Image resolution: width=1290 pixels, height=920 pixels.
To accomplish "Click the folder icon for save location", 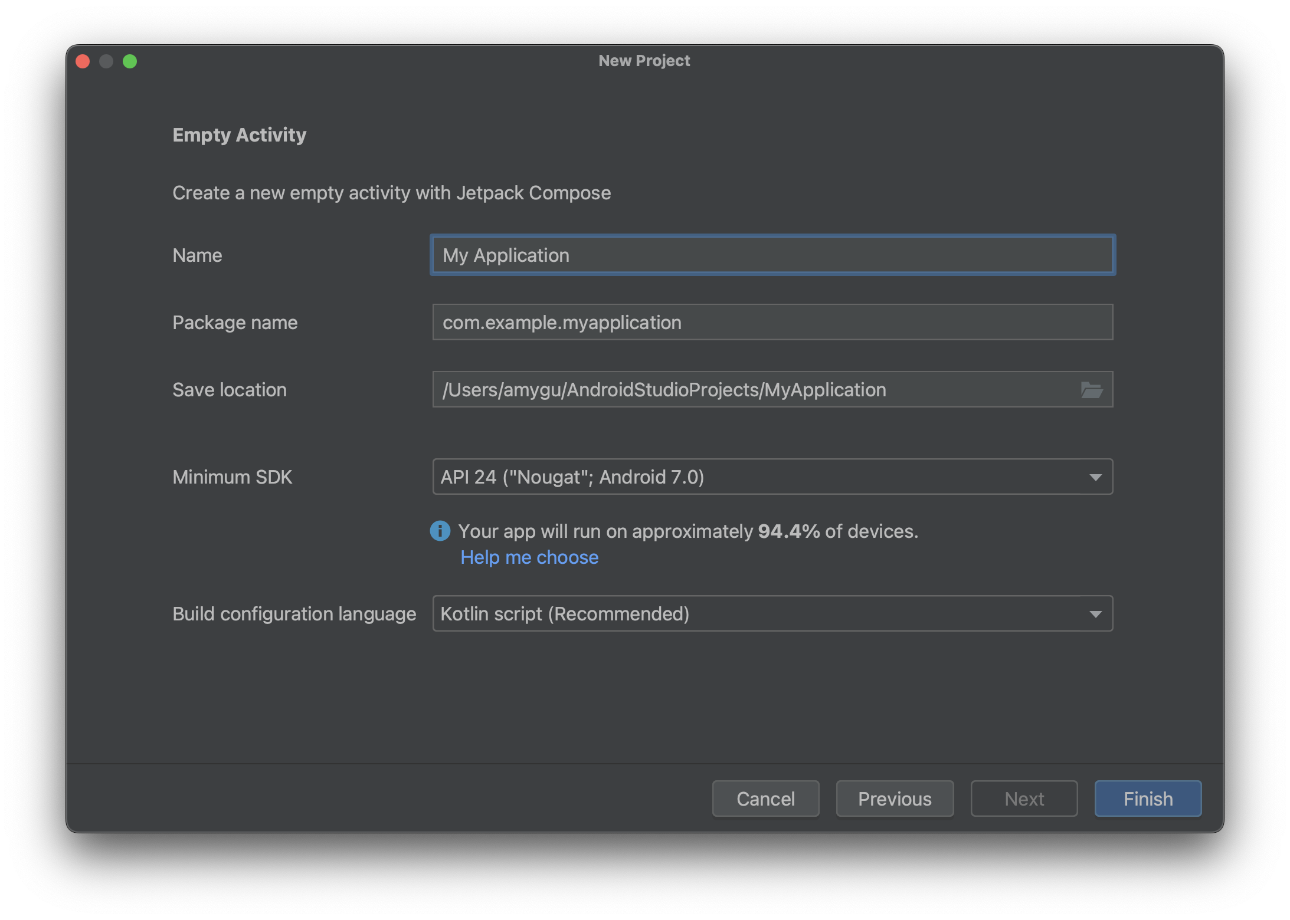I will pos(1092,389).
